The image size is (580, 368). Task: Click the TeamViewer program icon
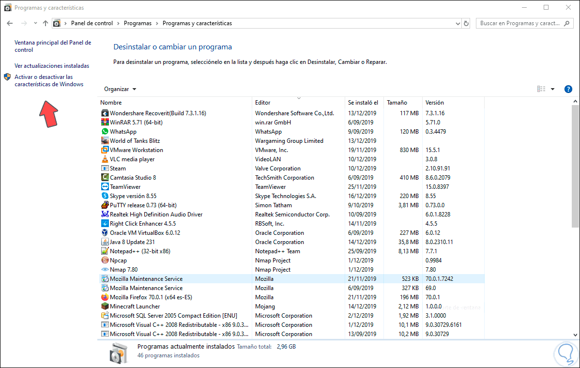coord(105,187)
